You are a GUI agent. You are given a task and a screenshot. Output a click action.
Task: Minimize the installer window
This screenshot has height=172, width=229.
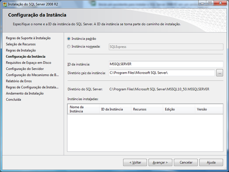pyautogui.click(x=202, y=3)
